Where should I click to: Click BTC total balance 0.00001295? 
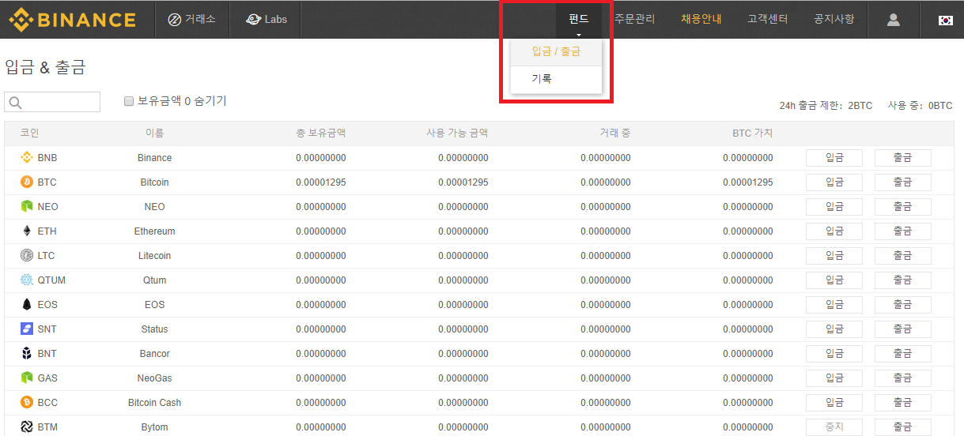(x=321, y=182)
